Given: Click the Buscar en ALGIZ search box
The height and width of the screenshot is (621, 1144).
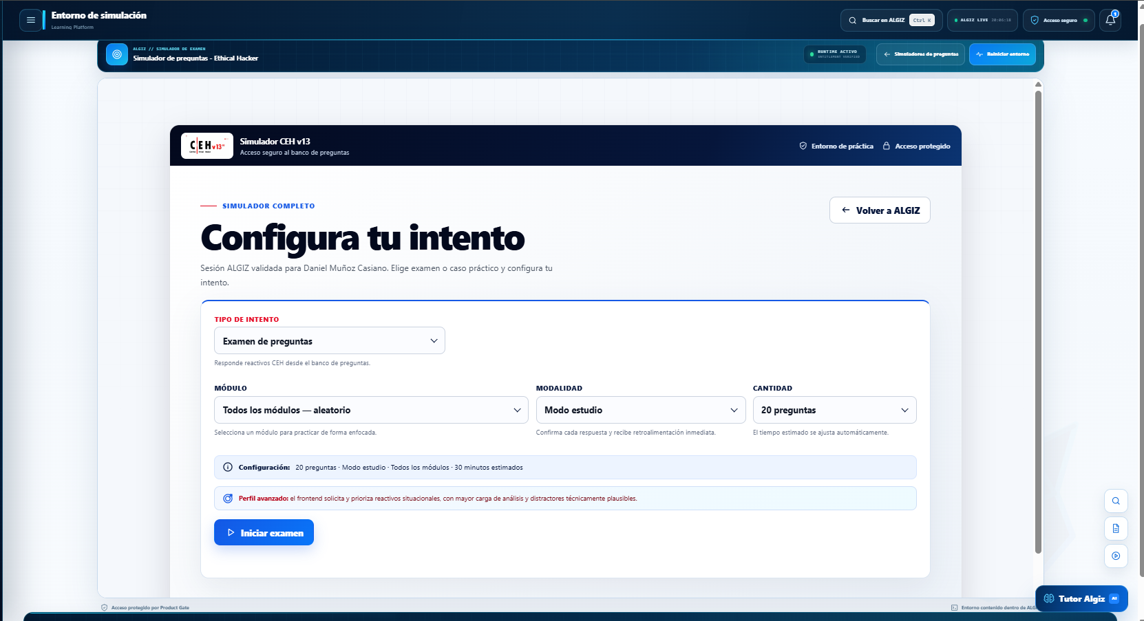Looking at the screenshot, I should (891, 20).
